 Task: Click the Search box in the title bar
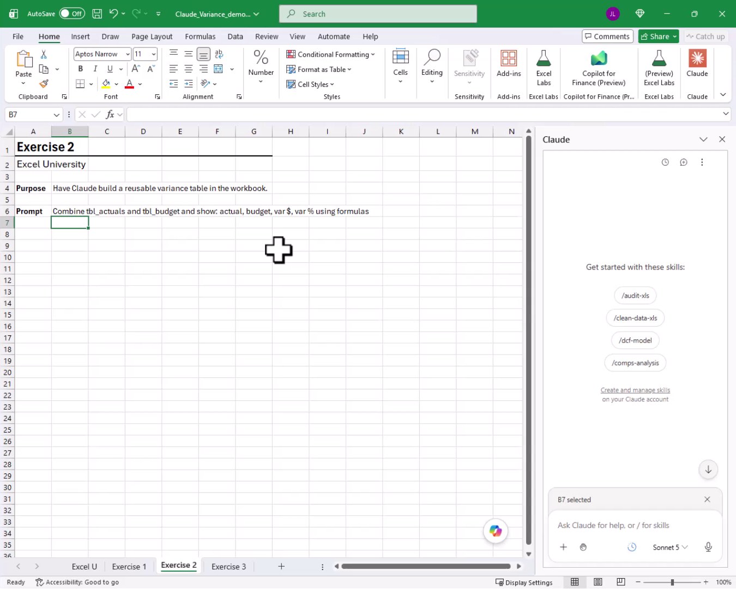click(x=378, y=14)
